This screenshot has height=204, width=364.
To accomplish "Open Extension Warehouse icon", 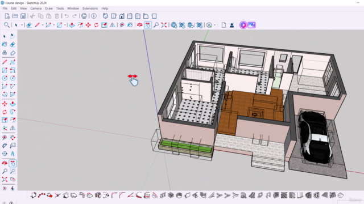I will pos(200,25).
